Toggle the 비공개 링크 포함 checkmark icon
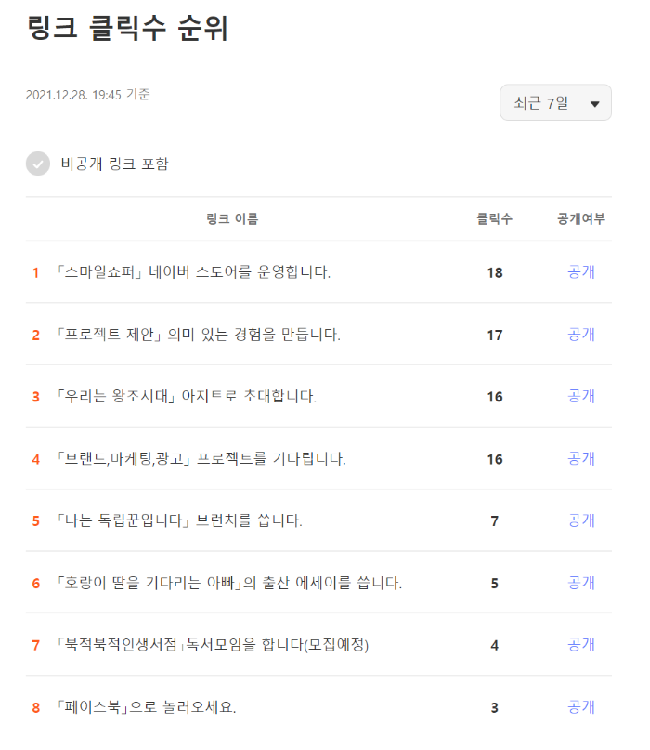 point(37,164)
